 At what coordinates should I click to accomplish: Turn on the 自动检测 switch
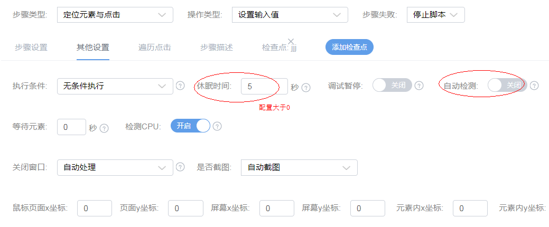507,86
